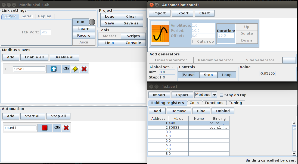The height and width of the screenshot is (164, 298).
Task: Click the Address column header
Action: click(x=158, y=119)
